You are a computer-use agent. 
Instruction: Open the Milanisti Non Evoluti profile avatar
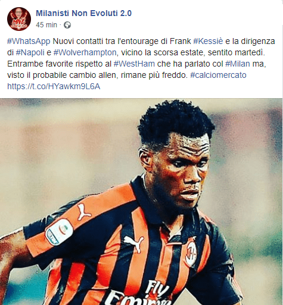tap(19, 19)
